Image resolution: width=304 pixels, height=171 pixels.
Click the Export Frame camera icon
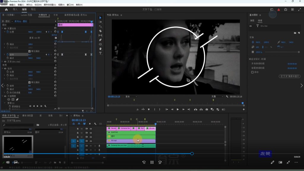coord(207,109)
